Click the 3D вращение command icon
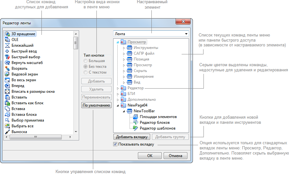 pos(7,34)
